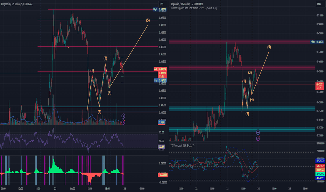
Task: Click the 0.47500 level on left price axis
Action: 163,18
